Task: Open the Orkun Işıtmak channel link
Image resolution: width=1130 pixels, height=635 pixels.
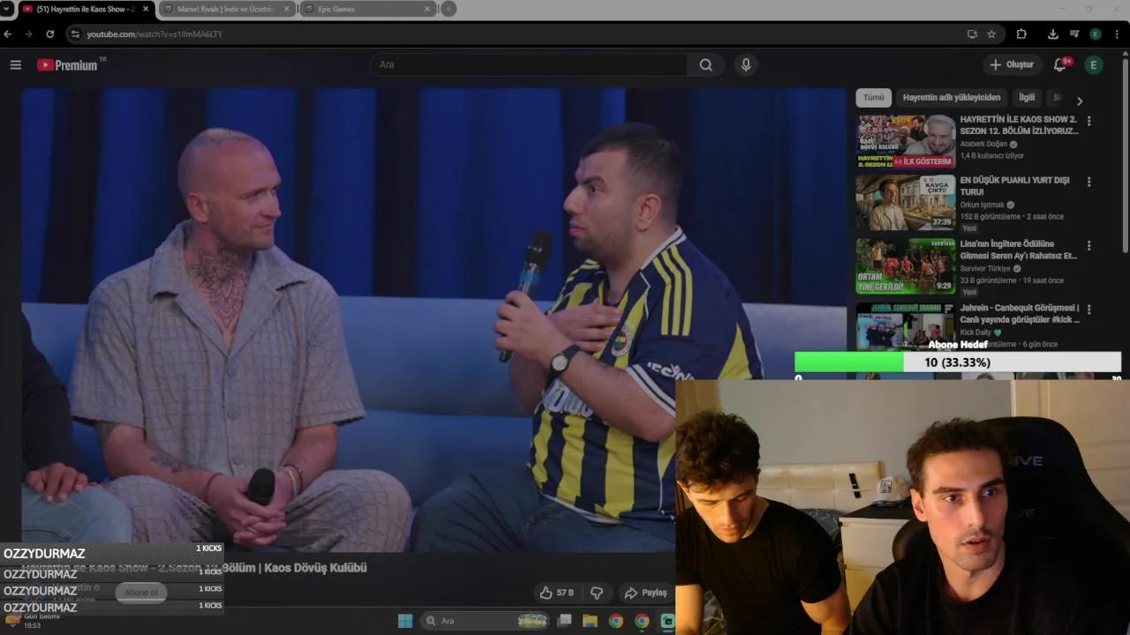Action: 983,205
